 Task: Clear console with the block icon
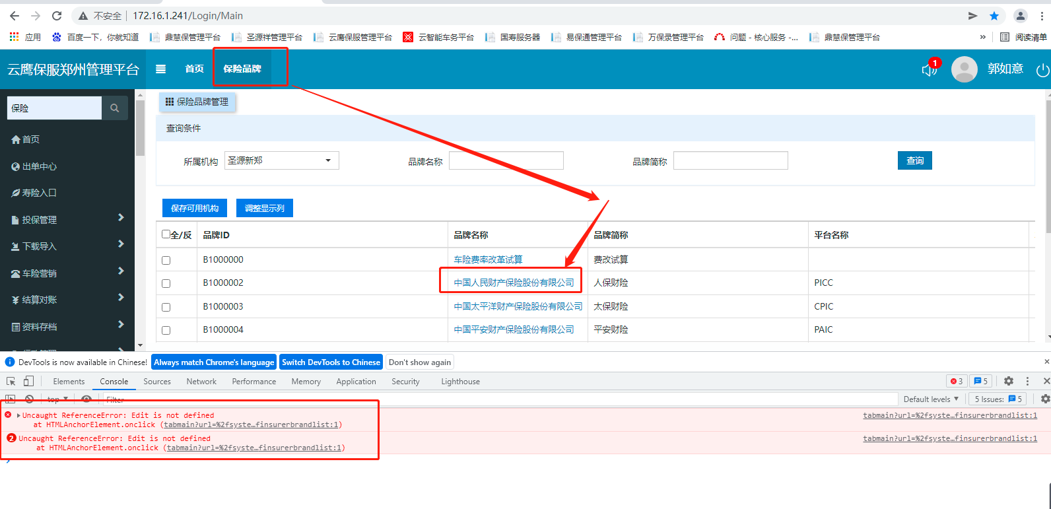[29, 399]
